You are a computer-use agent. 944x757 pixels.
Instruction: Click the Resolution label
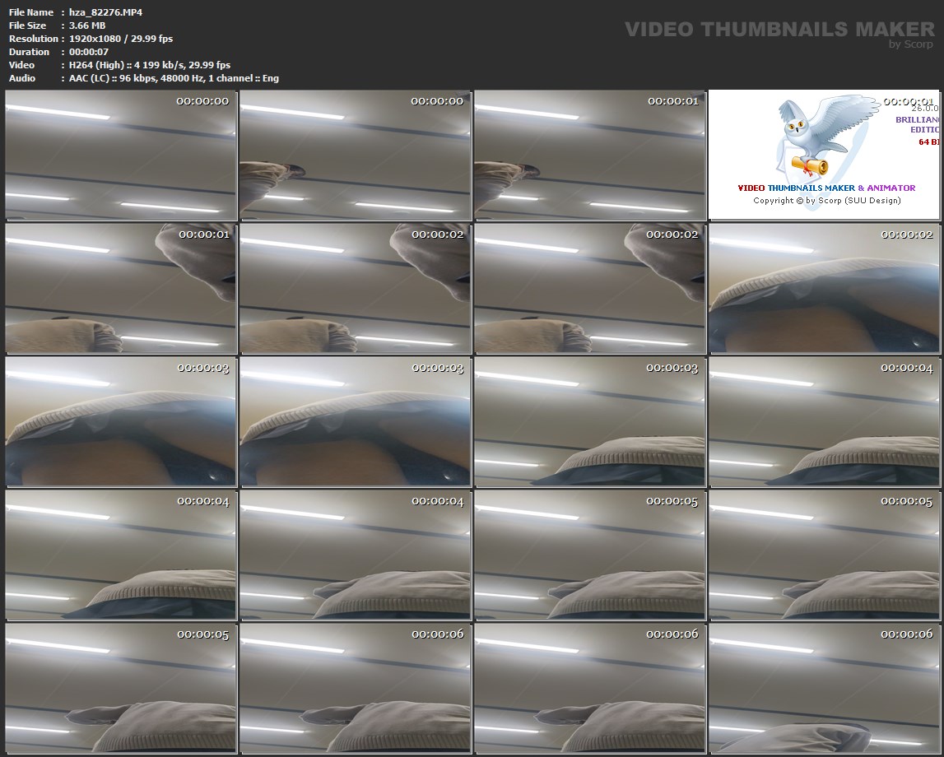[34, 39]
